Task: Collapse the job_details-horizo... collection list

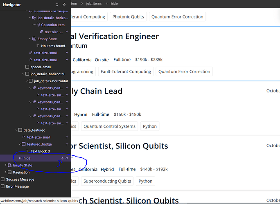Action: click(30, 18)
